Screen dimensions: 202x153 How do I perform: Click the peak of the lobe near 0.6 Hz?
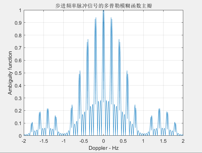[x=127, y=71]
